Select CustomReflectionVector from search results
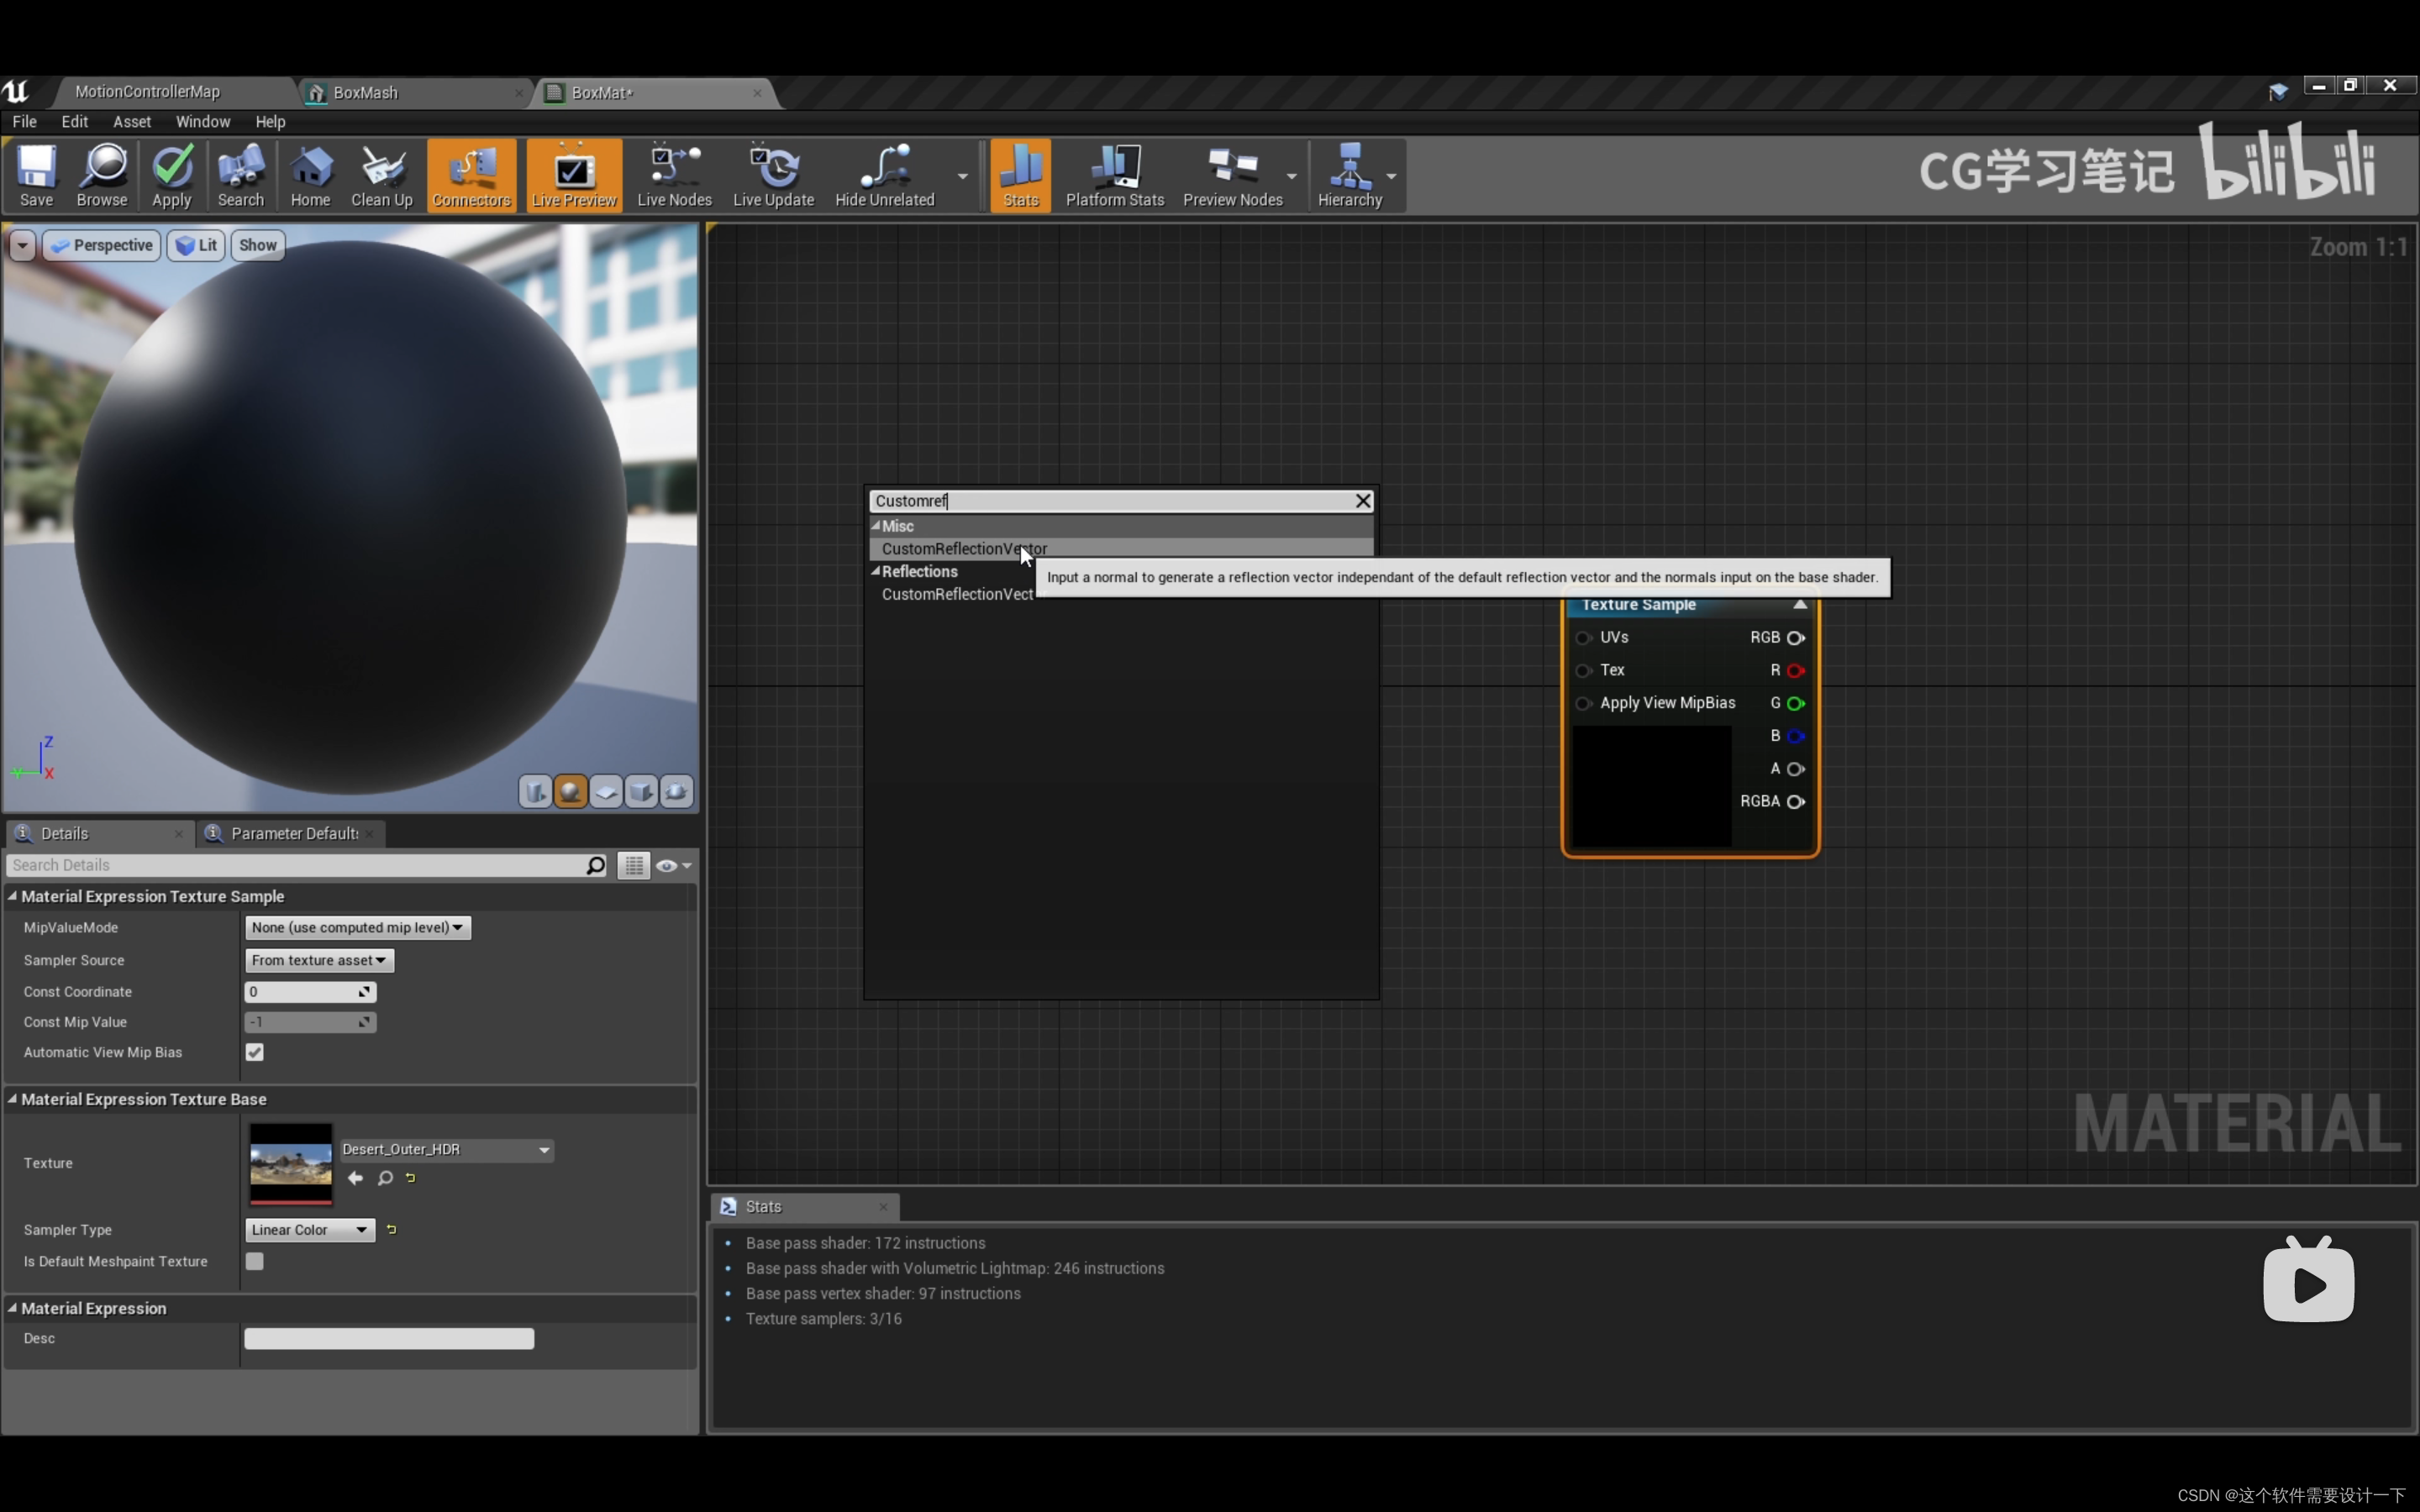The width and height of the screenshot is (2420, 1512). point(964,547)
